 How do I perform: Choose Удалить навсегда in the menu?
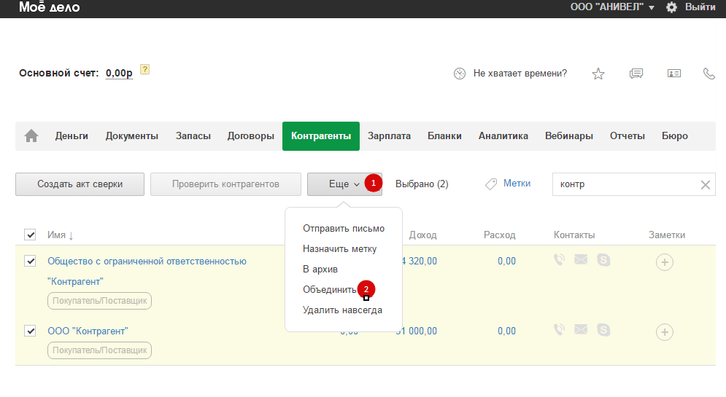(342, 310)
